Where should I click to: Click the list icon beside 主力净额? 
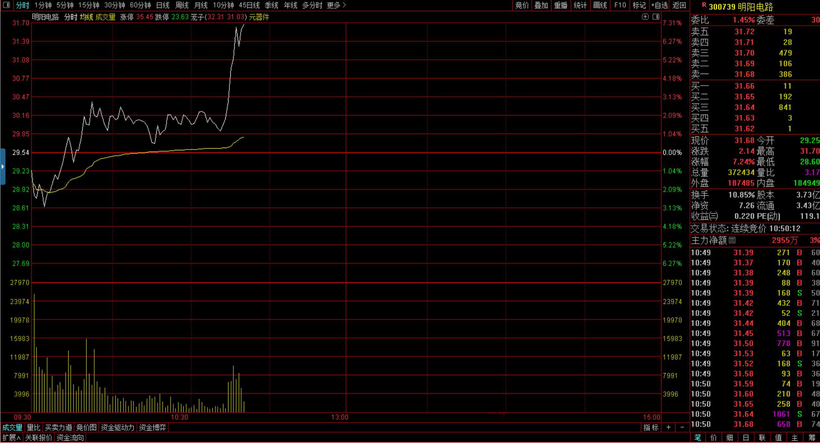tap(732, 240)
